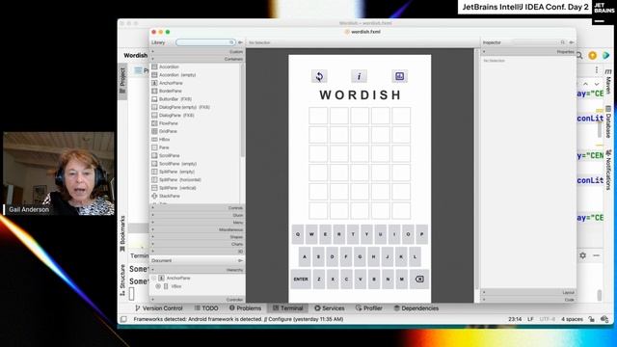The width and height of the screenshot is (617, 347).
Task: Click the L key on preview keyboard
Action: click(x=415, y=256)
